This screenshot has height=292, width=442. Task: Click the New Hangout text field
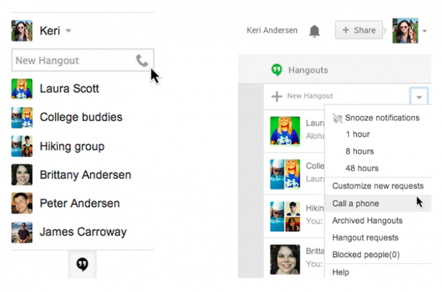71,61
